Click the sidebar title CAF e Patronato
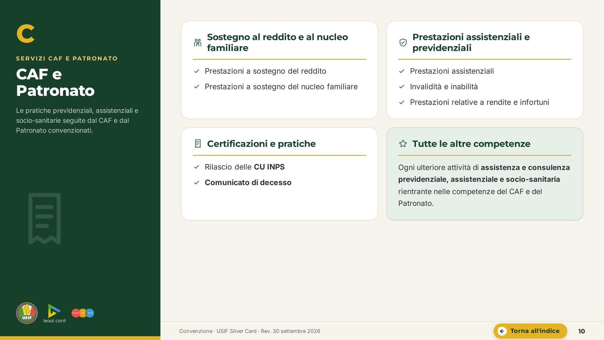604x340 pixels. click(55, 82)
